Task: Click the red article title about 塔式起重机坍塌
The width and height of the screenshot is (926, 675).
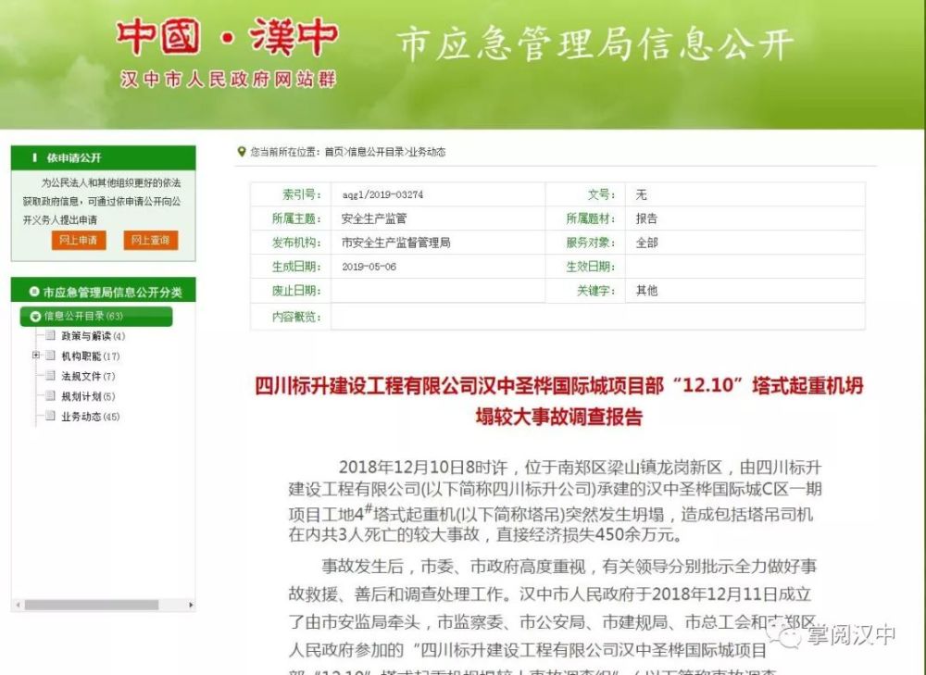Action: coord(558,401)
